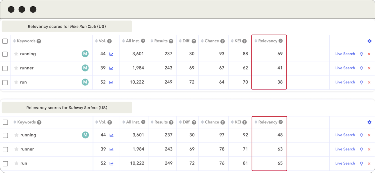Click the KEI help question mark in Subway Surfers table

tap(244, 122)
